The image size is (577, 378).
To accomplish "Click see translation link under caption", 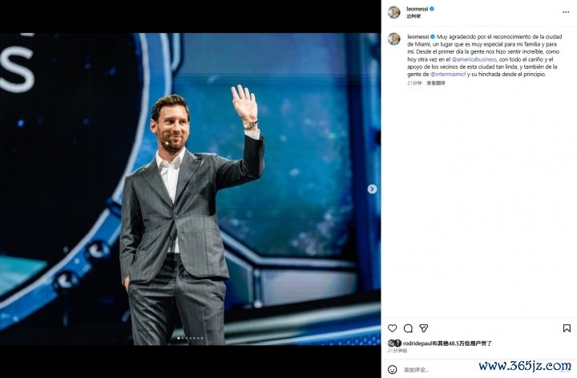I will [436, 83].
